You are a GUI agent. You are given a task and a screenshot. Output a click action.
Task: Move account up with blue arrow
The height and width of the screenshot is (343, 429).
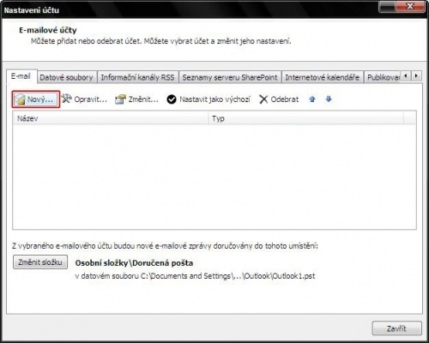coord(312,99)
